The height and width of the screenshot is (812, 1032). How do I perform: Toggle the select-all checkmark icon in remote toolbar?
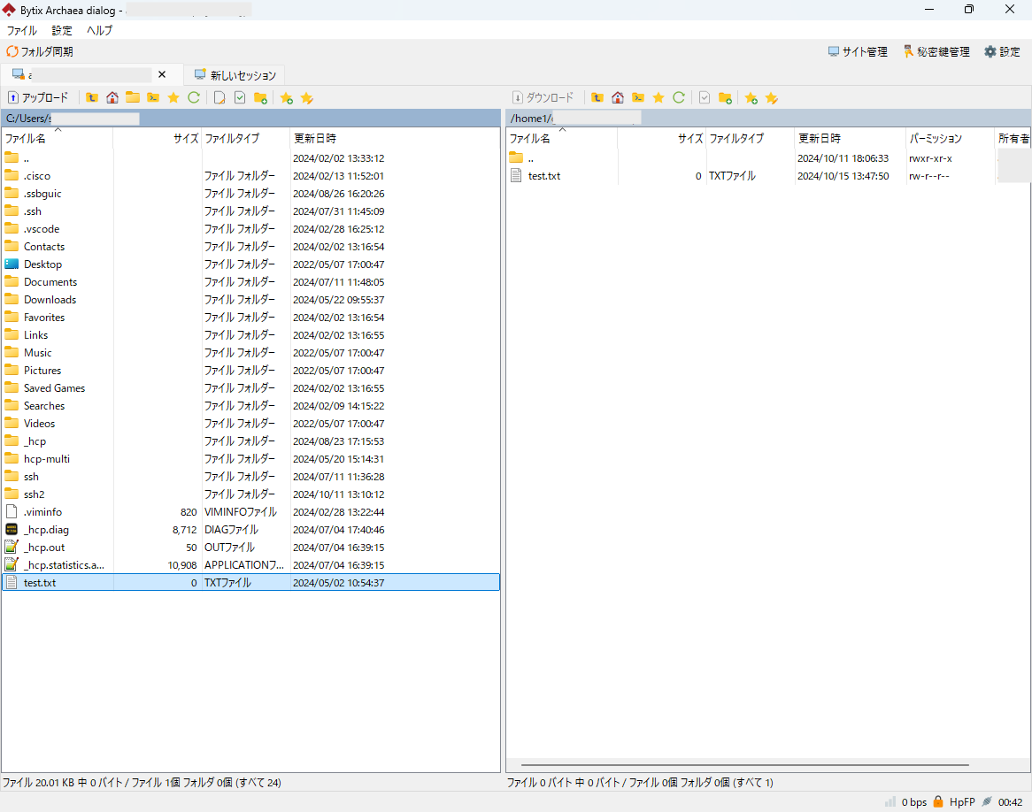click(705, 97)
